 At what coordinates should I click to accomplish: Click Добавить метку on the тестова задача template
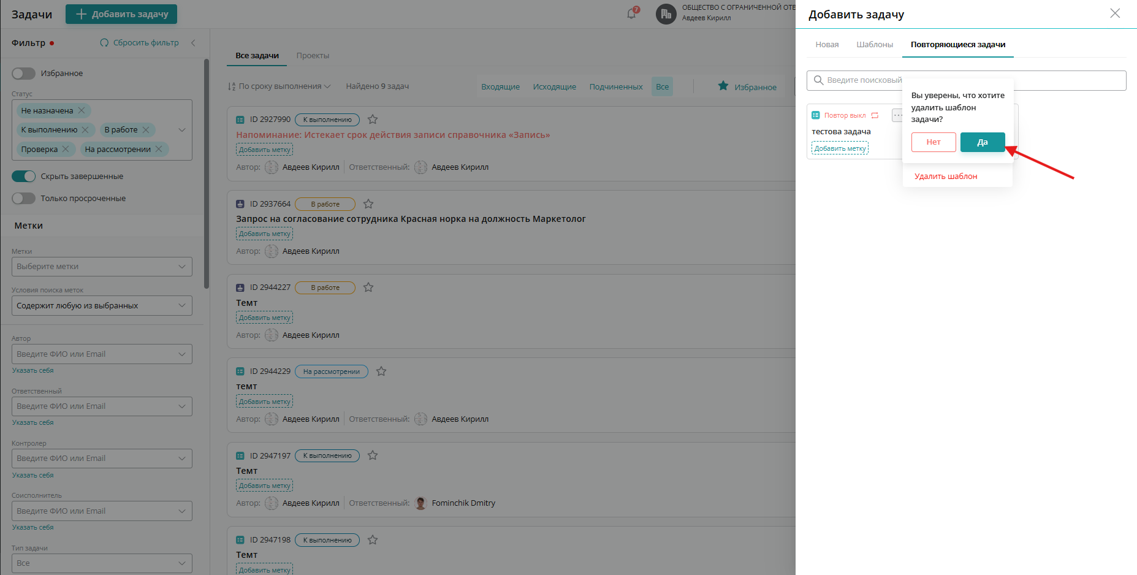(840, 148)
